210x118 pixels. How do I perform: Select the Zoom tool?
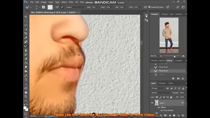click(x=26, y=96)
